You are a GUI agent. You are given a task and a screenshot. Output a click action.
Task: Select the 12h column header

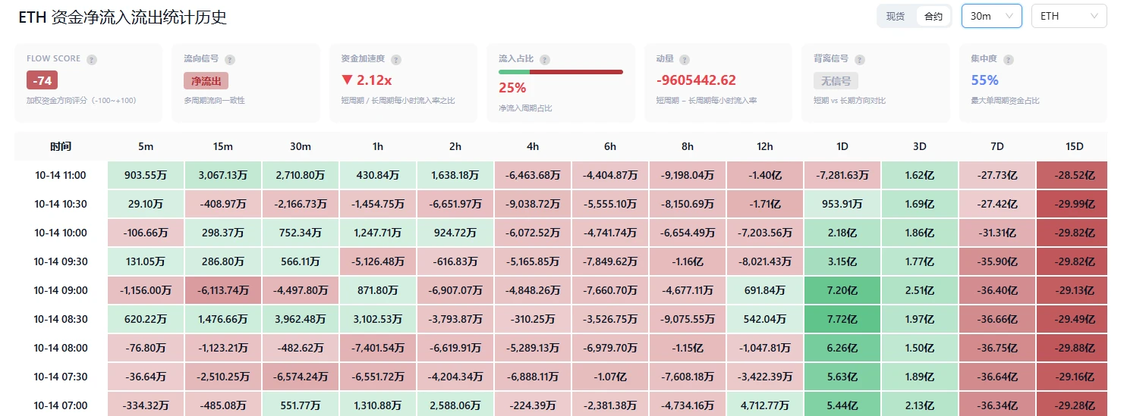pyautogui.click(x=765, y=146)
